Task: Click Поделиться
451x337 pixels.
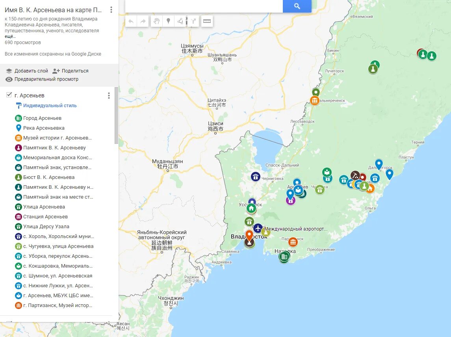Action: coord(71,71)
